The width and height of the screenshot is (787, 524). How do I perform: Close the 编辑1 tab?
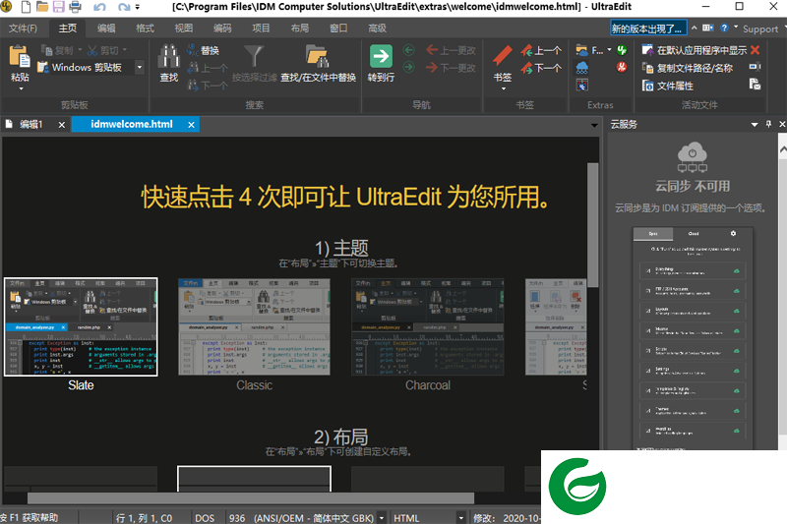[x=62, y=125]
